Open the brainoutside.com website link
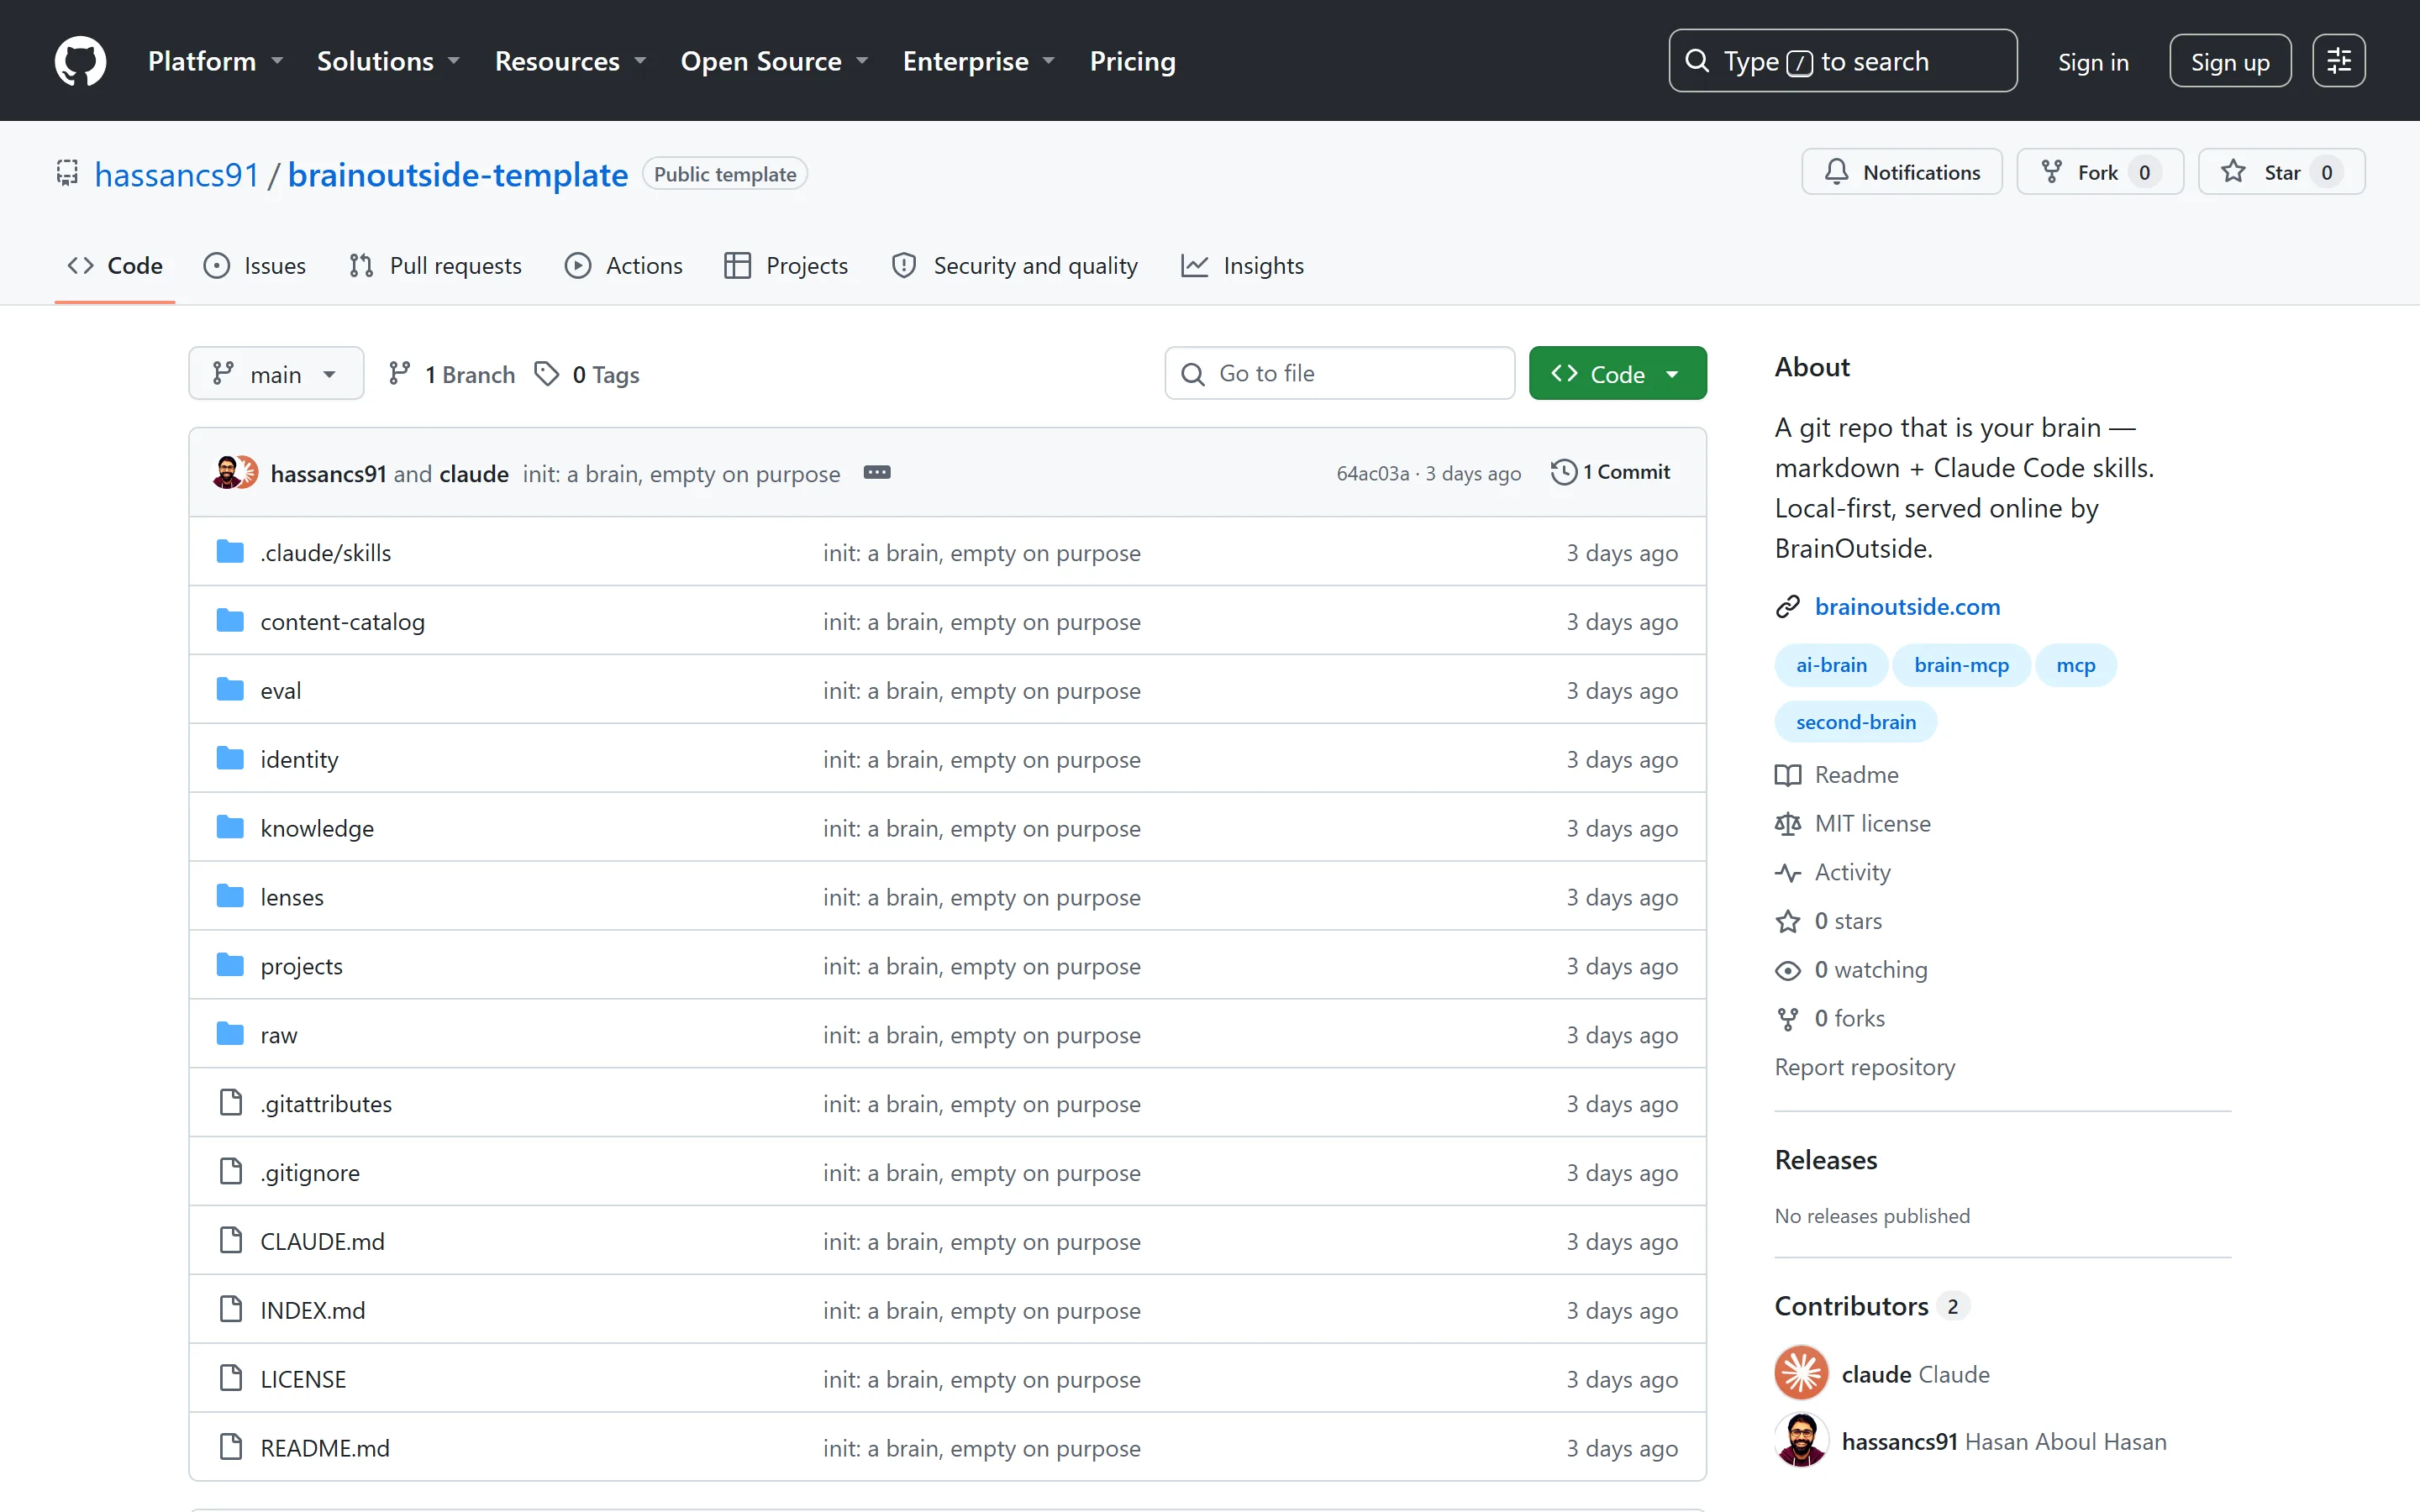 (x=1907, y=607)
